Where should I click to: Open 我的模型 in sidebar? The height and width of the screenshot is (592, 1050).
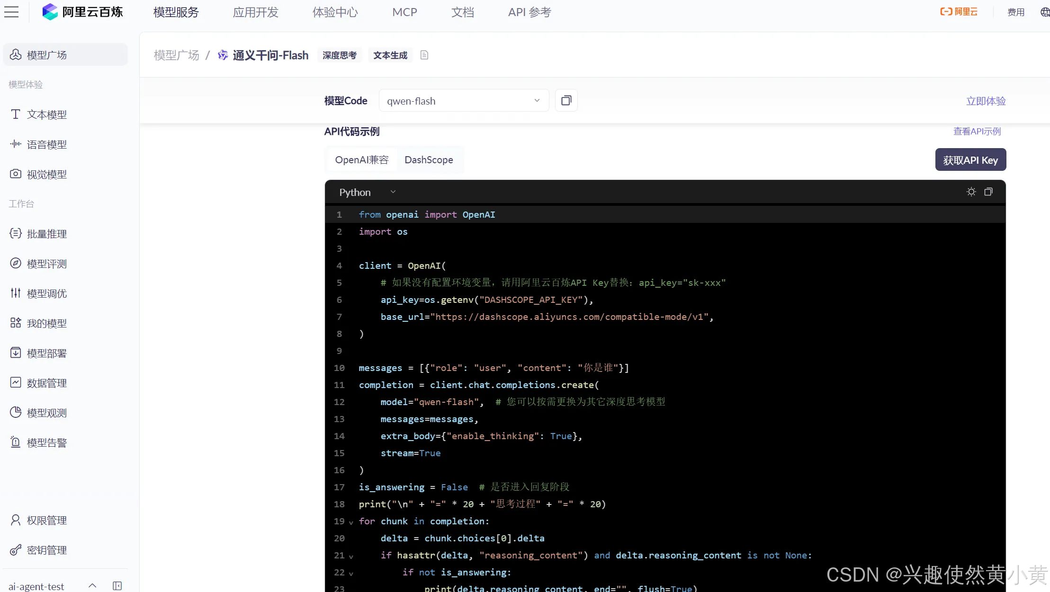pos(65,323)
